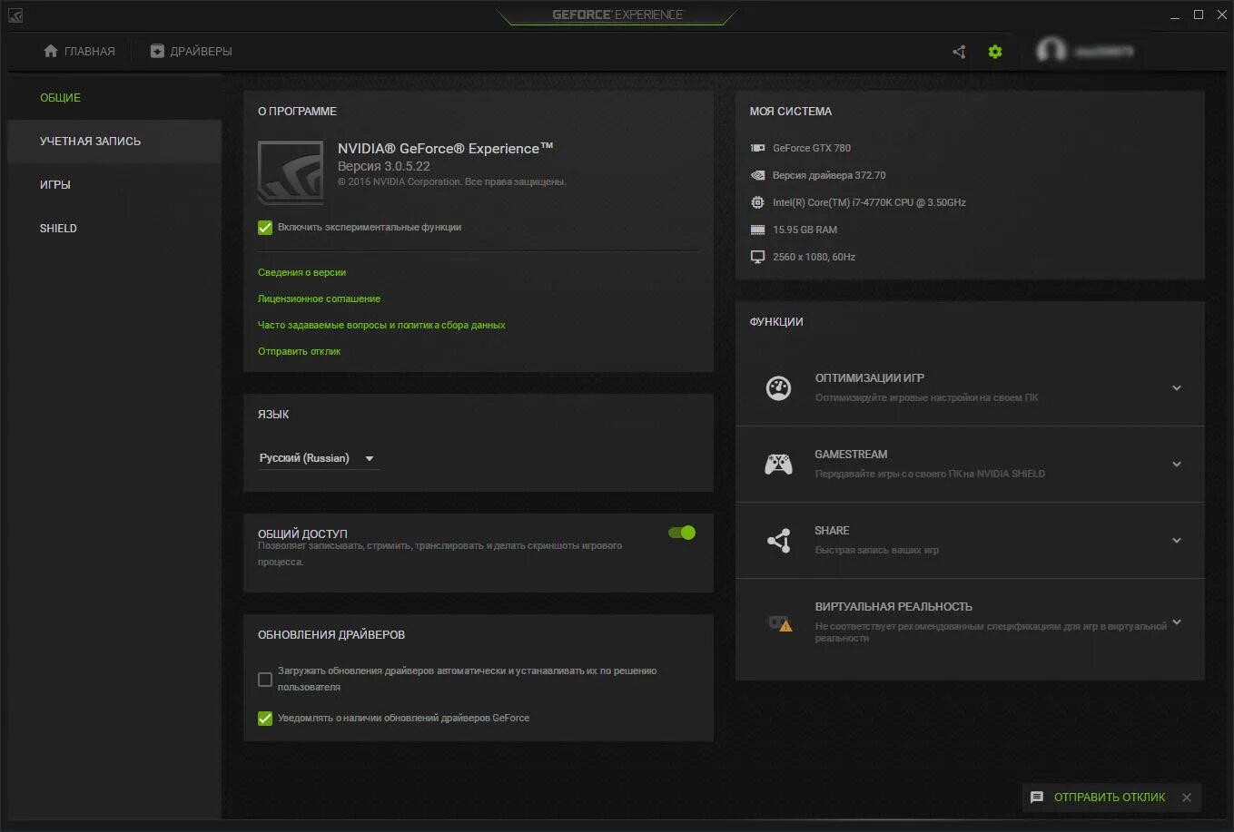This screenshot has width=1234, height=832.
Task: Click the 2560 x 1080, 60Hz text
Action: tap(814, 257)
